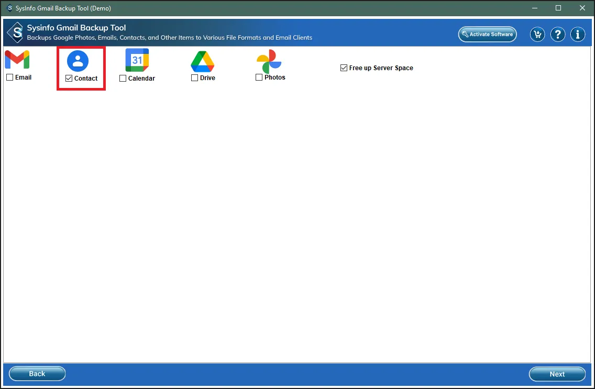This screenshot has width=595, height=389.
Task: Enable the Drive checkbox
Action: point(195,77)
